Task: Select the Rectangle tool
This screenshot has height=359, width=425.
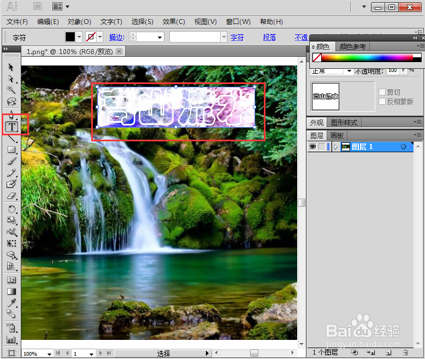Action: click(11, 149)
